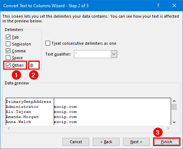Select the PrimarySmtpAddress header in preview
This screenshot has height=149, width=183.
click(29, 102)
